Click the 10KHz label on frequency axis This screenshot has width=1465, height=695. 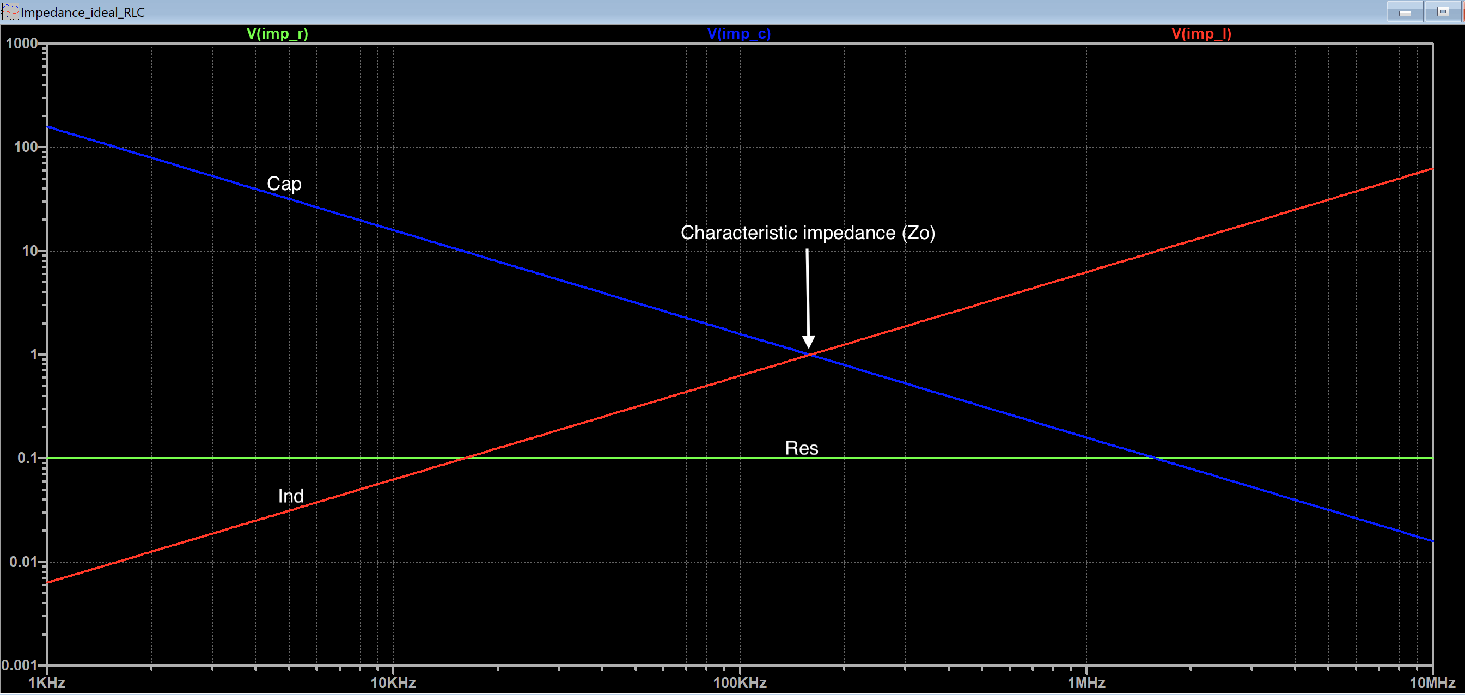[x=393, y=682]
